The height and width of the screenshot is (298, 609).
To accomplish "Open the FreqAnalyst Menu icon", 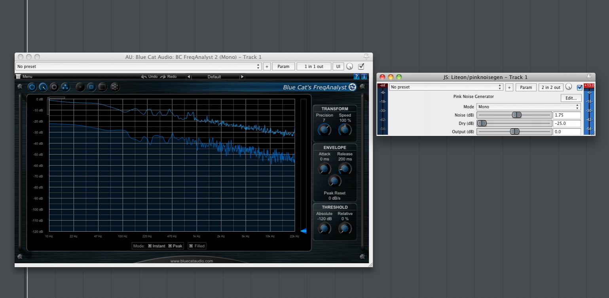I will tap(18, 77).
